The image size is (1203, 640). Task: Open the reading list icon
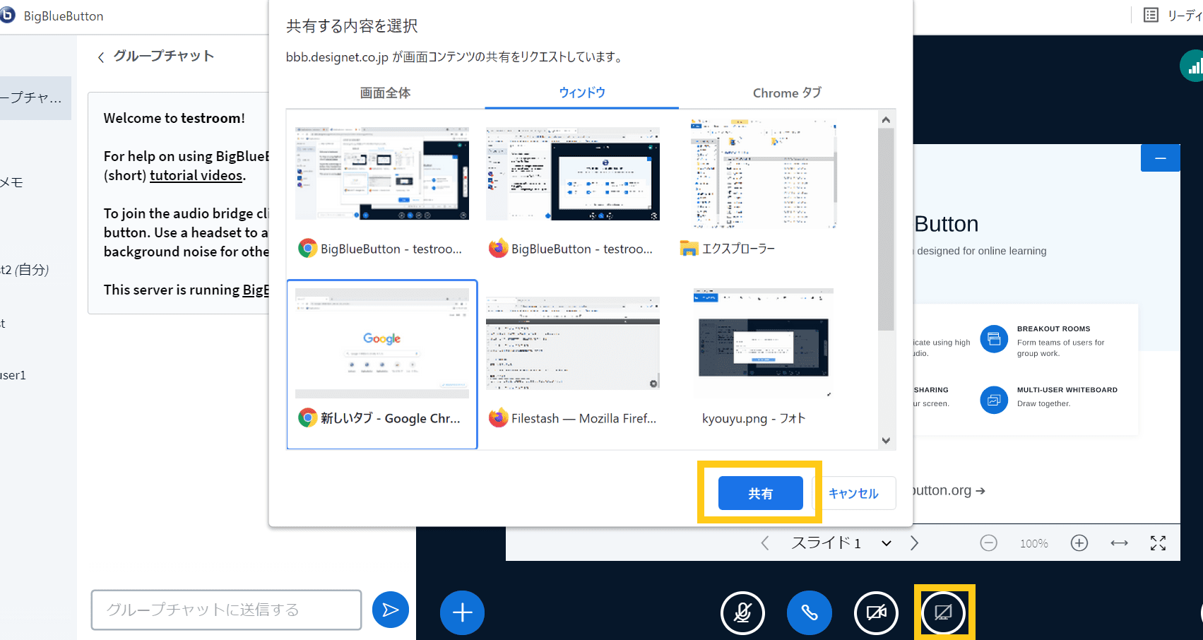(x=1151, y=16)
